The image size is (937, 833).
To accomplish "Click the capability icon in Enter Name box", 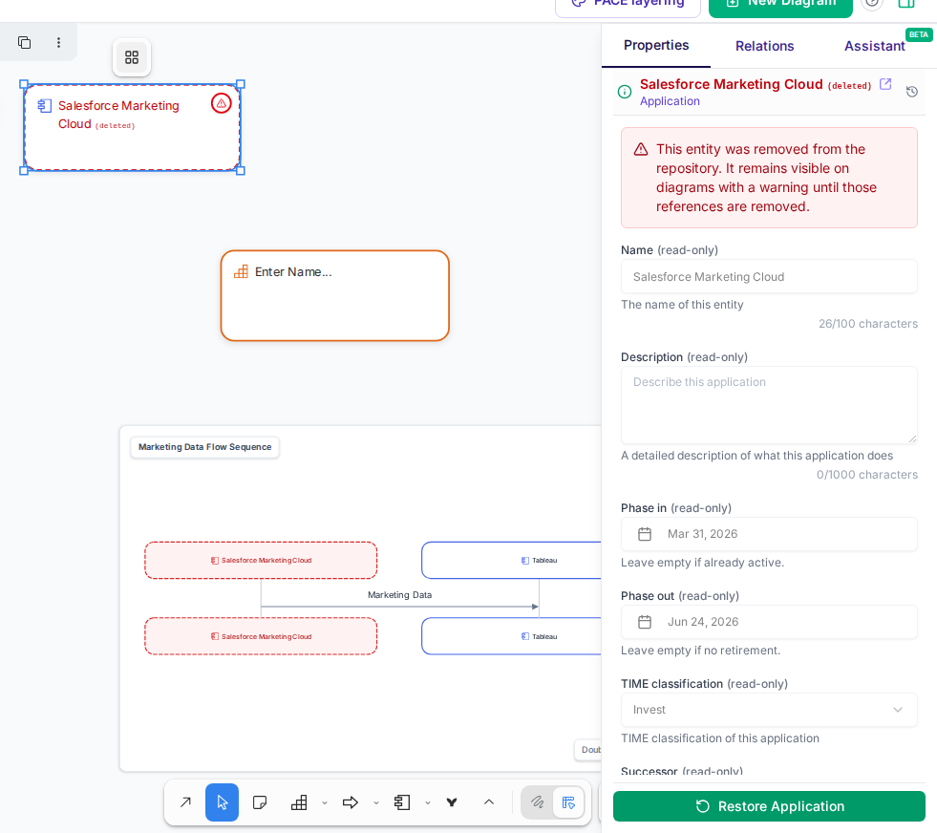I will coord(241,272).
